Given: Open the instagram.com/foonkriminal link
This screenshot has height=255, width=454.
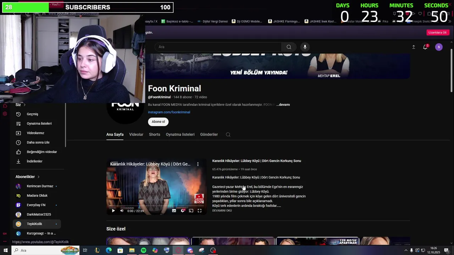Looking at the screenshot, I should coord(169,112).
